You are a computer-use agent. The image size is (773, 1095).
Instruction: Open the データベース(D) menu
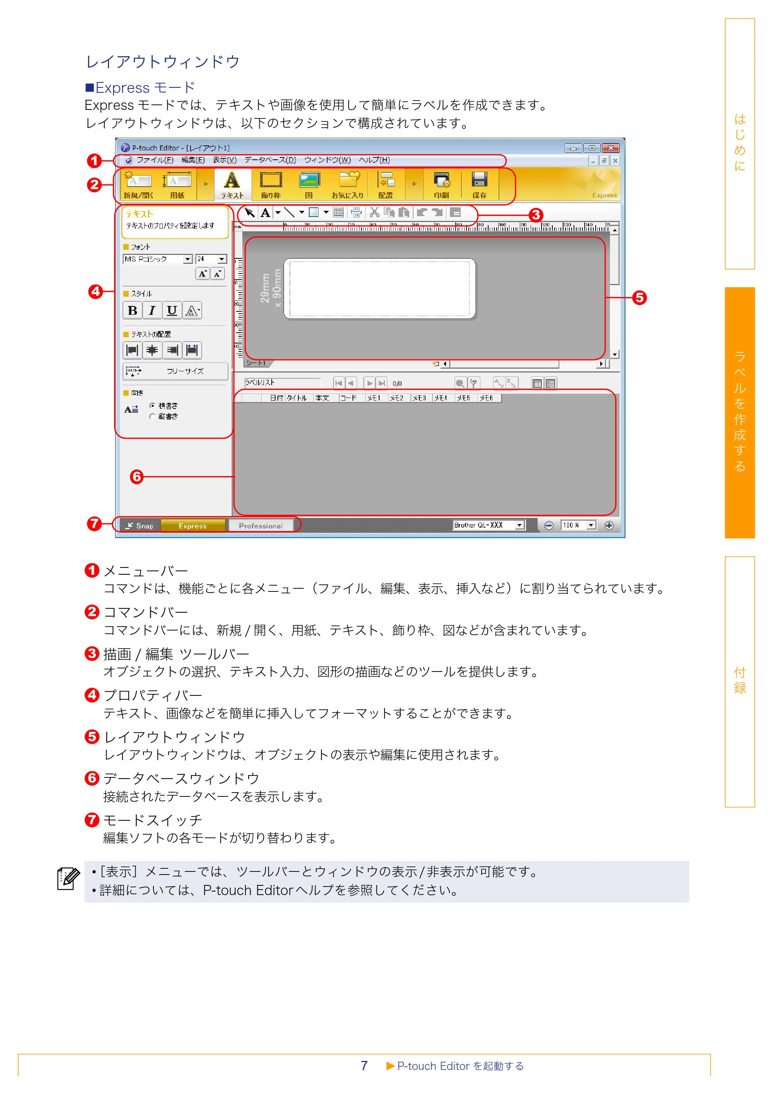point(270,160)
